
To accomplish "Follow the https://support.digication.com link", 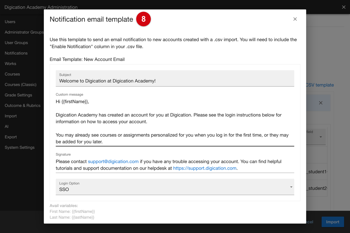I will tap(205, 168).
